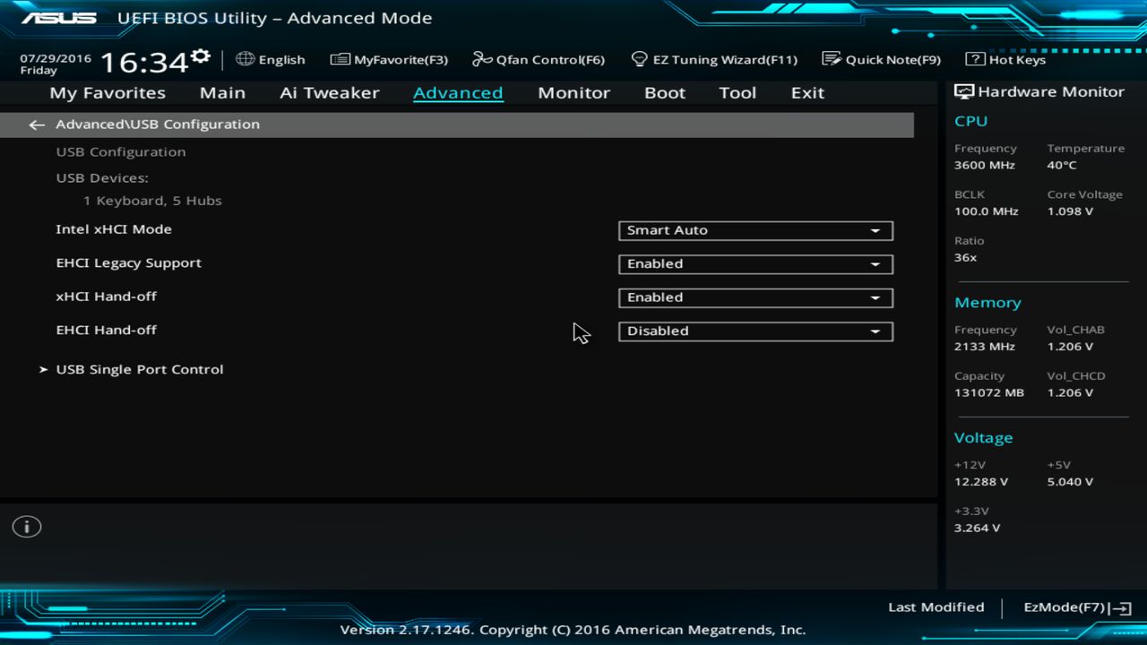The image size is (1147, 645).
Task: Click the information icon at bottom left
Action: click(x=26, y=527)
